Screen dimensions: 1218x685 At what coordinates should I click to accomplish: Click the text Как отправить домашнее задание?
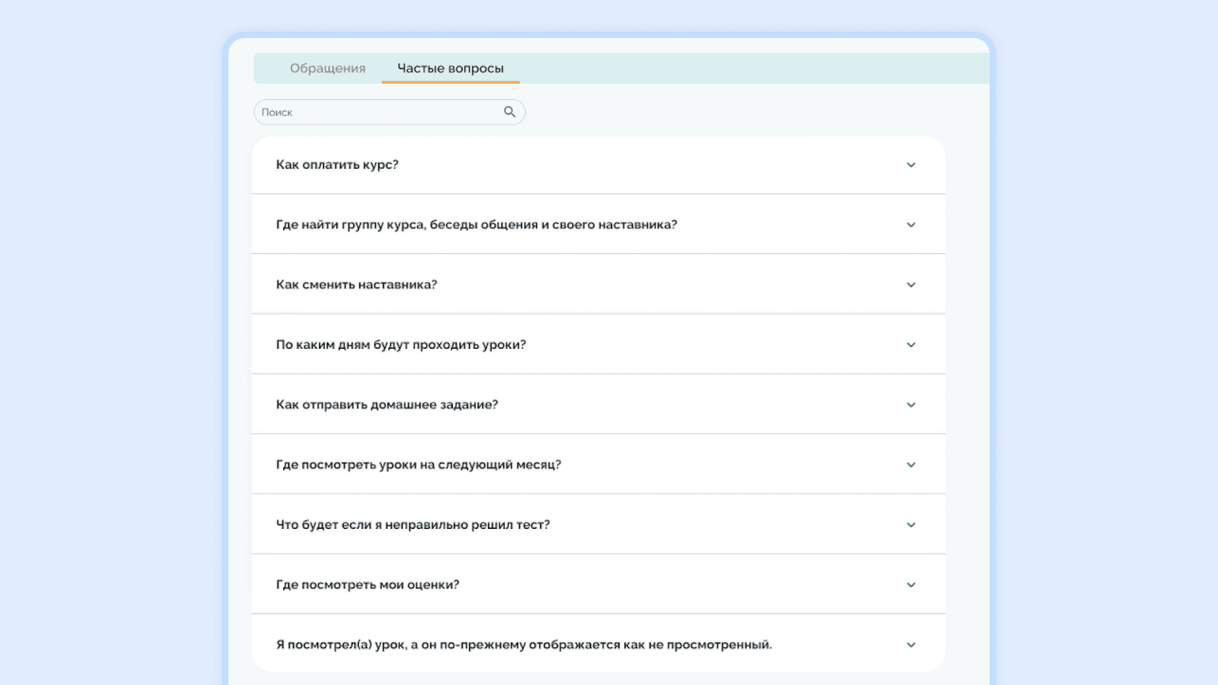click(x=387, y=405)
